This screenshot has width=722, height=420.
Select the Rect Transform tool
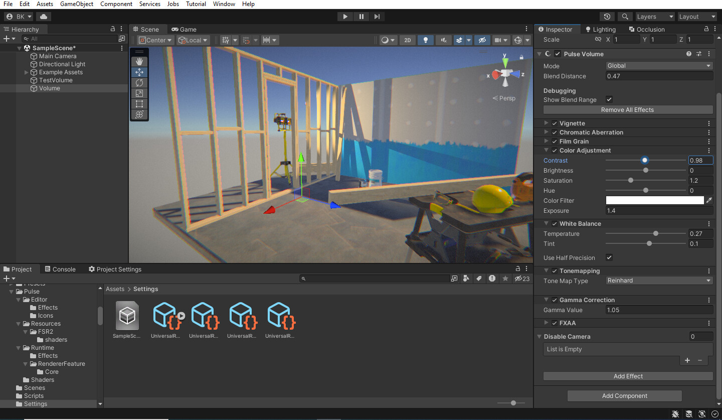(x=139, y=103)
